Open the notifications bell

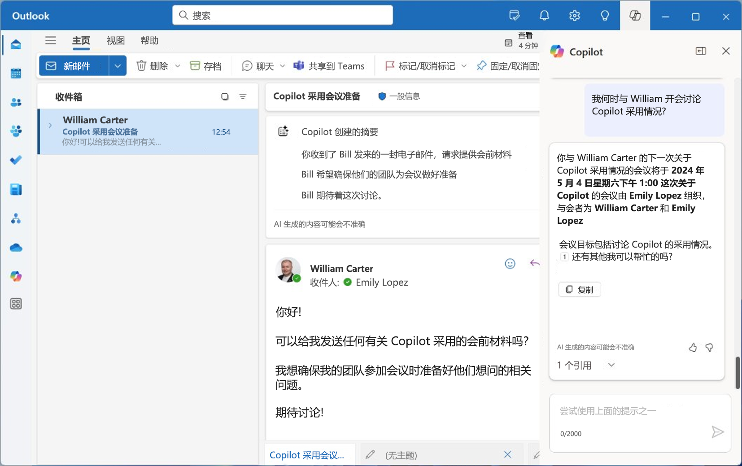(x=544, y=16)
